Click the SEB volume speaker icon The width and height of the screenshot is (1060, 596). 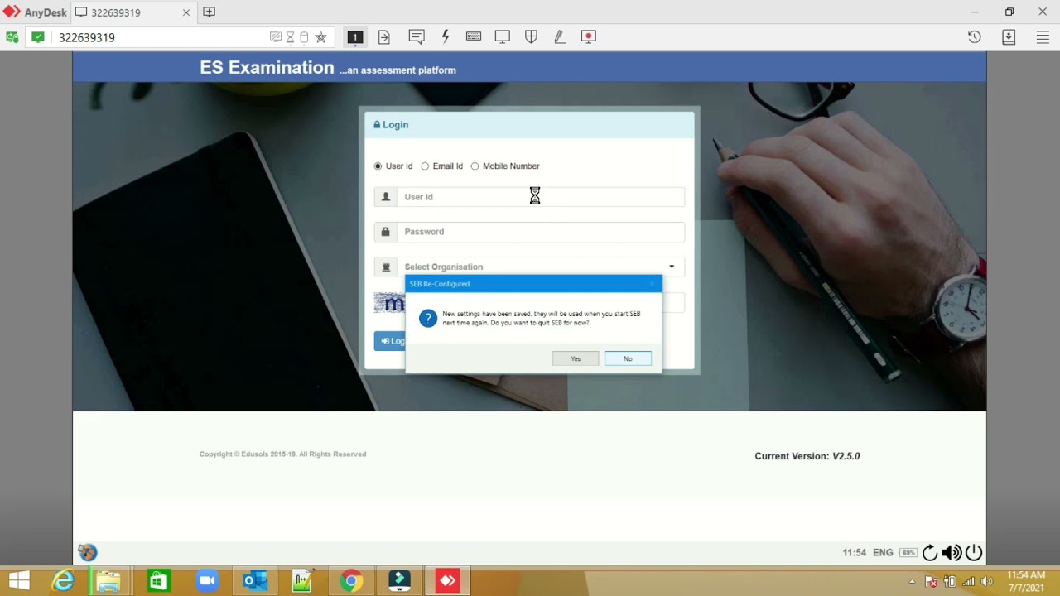click(952, 553)
